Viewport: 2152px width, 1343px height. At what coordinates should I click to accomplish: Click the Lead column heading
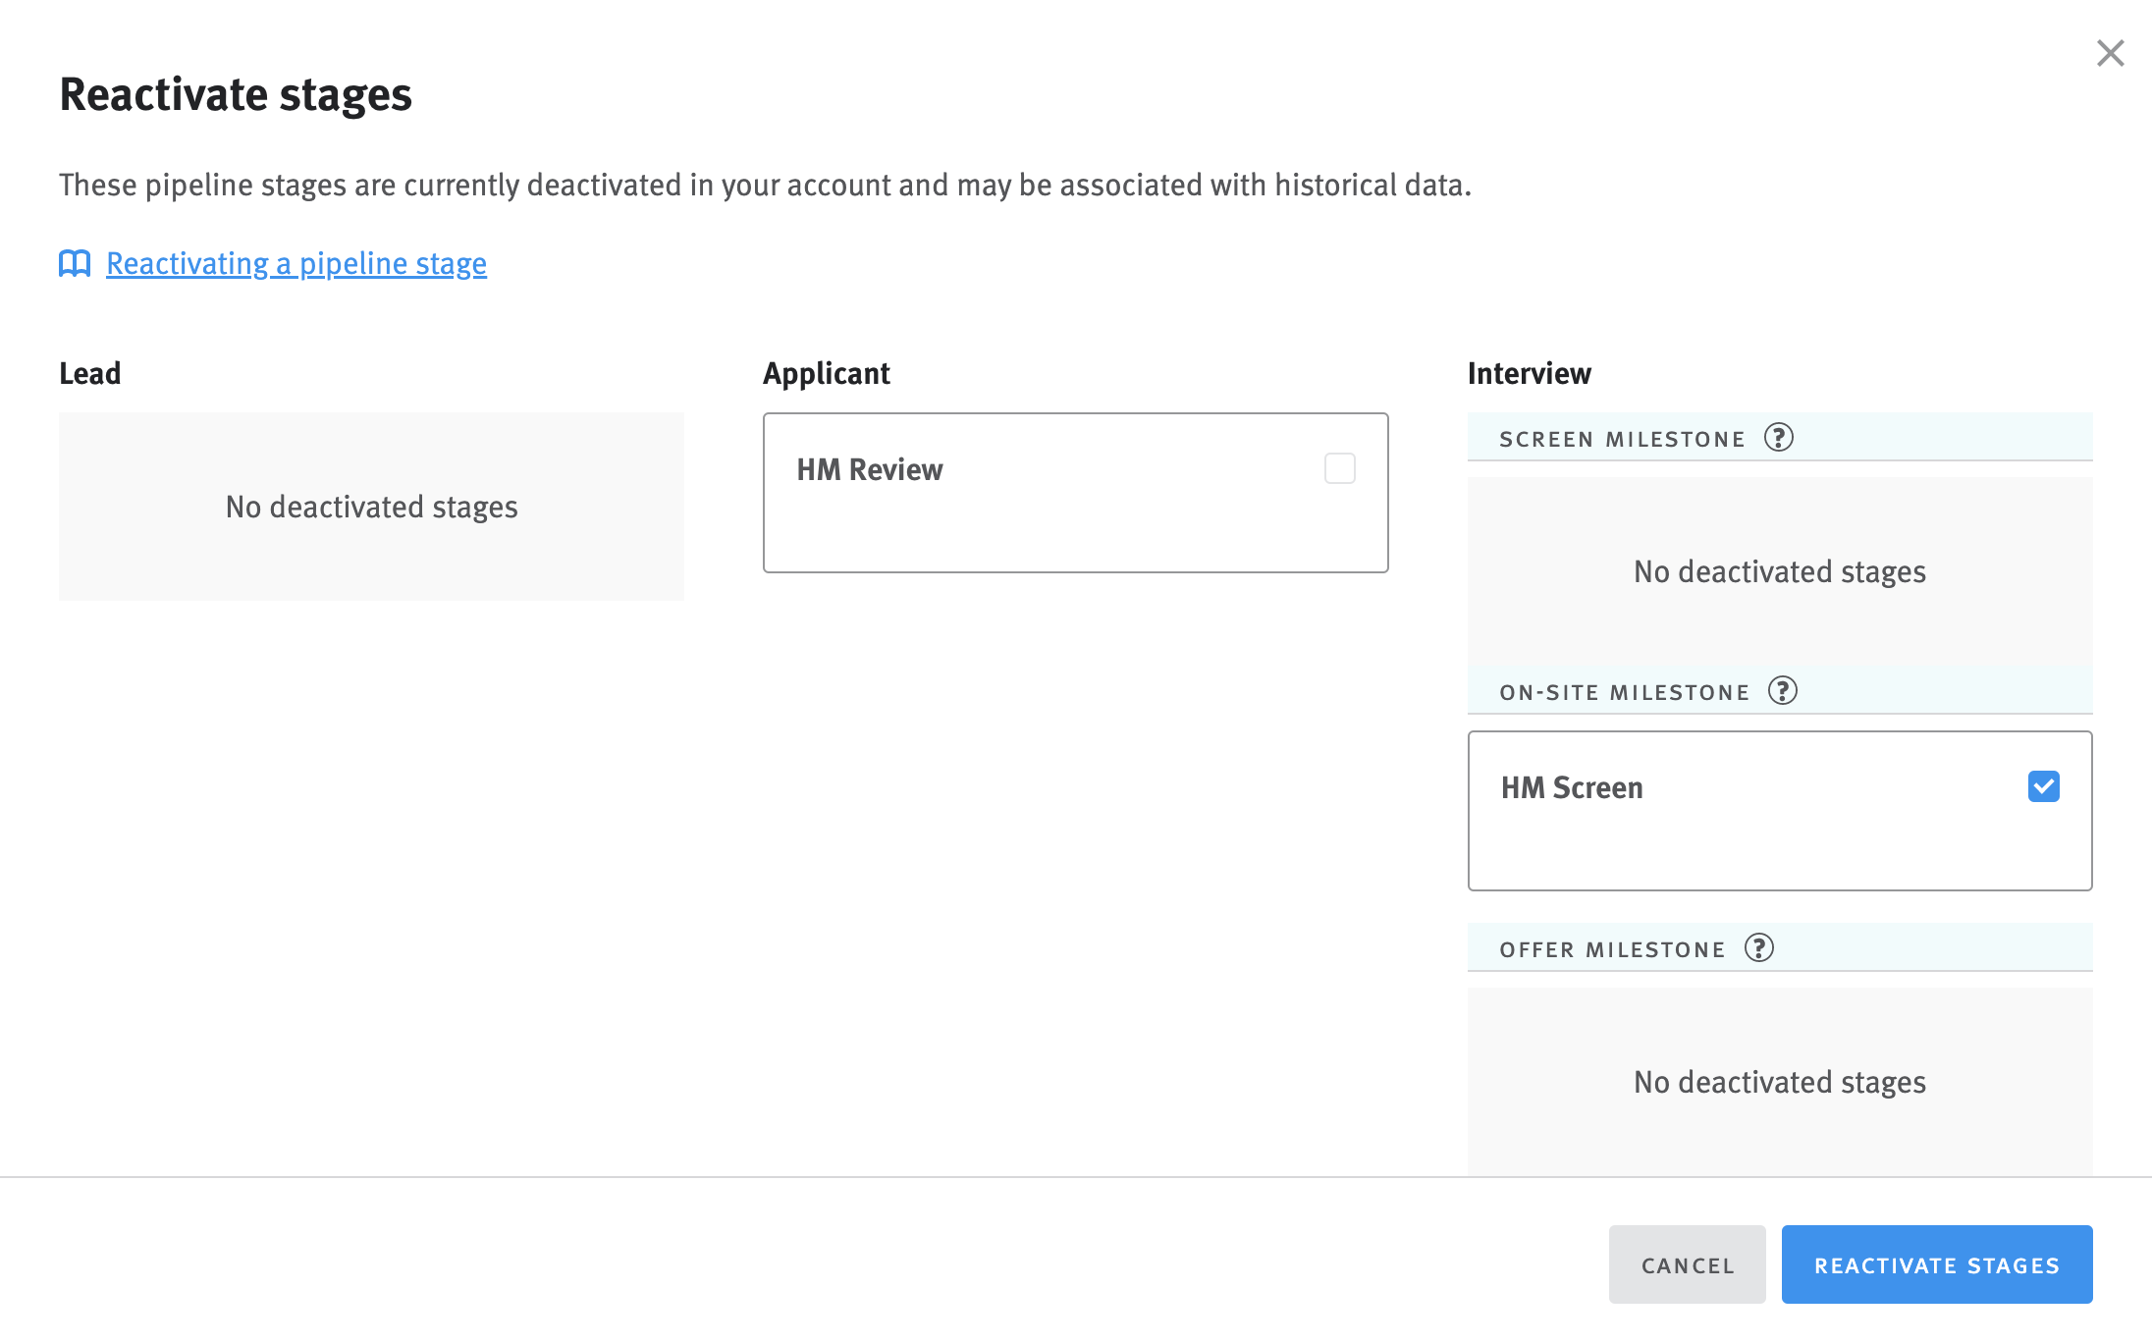[x=89, y=373]
